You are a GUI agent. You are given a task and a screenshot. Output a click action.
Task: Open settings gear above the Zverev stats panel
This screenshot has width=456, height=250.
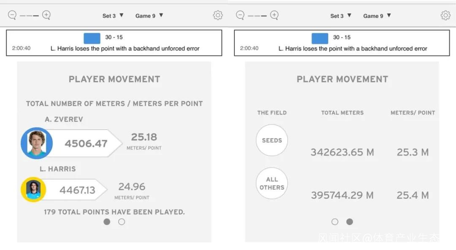click(218, 16)
